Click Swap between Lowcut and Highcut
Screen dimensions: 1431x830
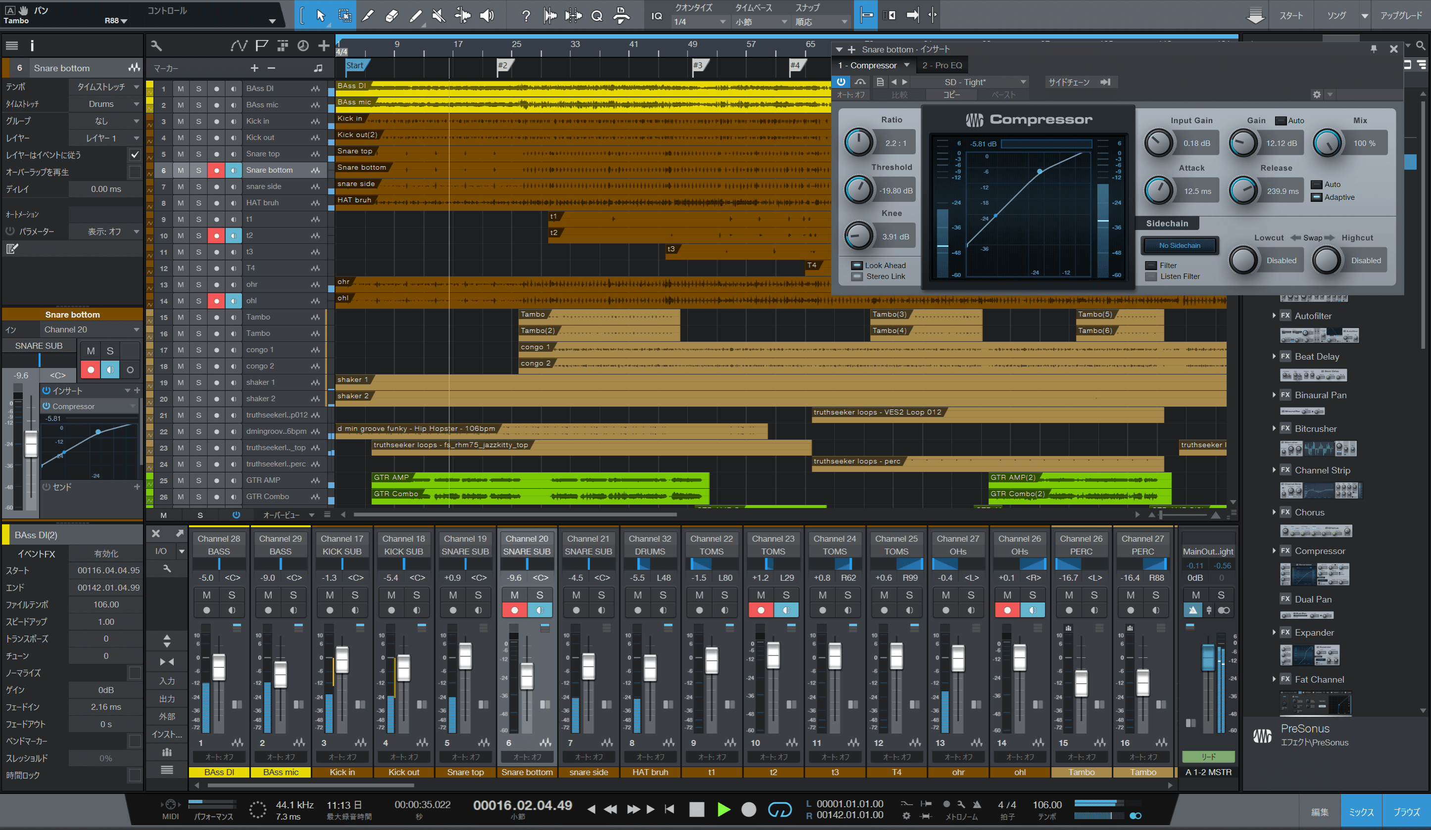pos(1312,238)
